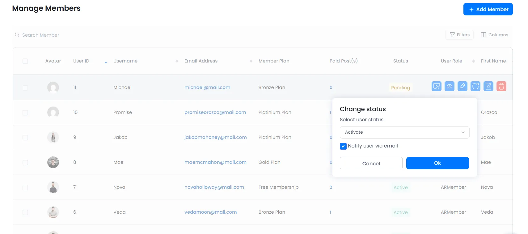
Task: Open the Filters funnel option
Action: [459, 35]
